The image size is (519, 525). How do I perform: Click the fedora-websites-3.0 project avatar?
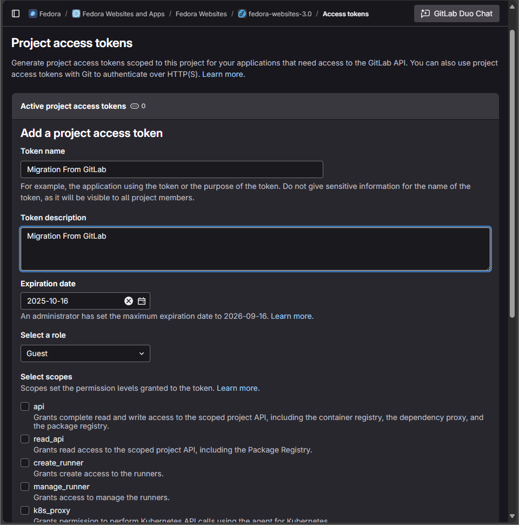click(241, 14)
